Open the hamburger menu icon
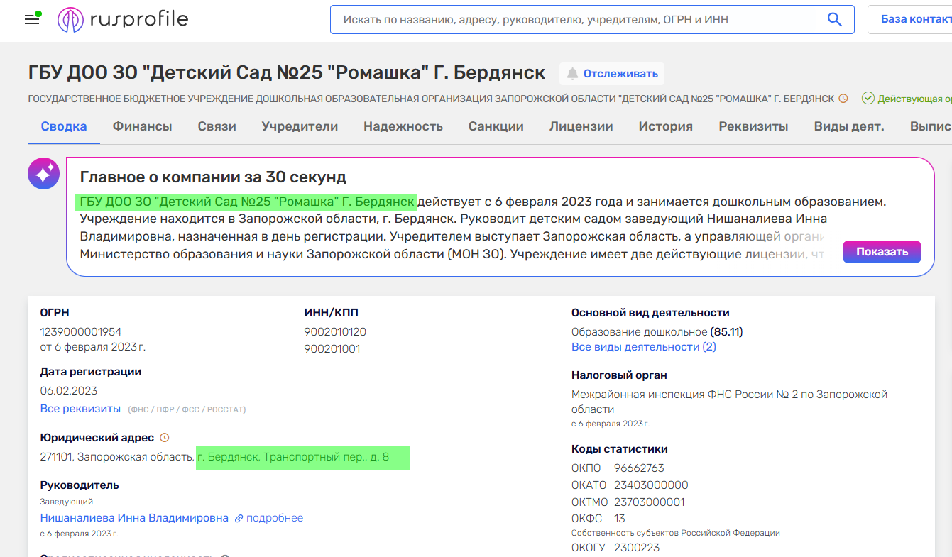Screen dimensions: 952x557 pyautogui.click(x=32, y=19)
